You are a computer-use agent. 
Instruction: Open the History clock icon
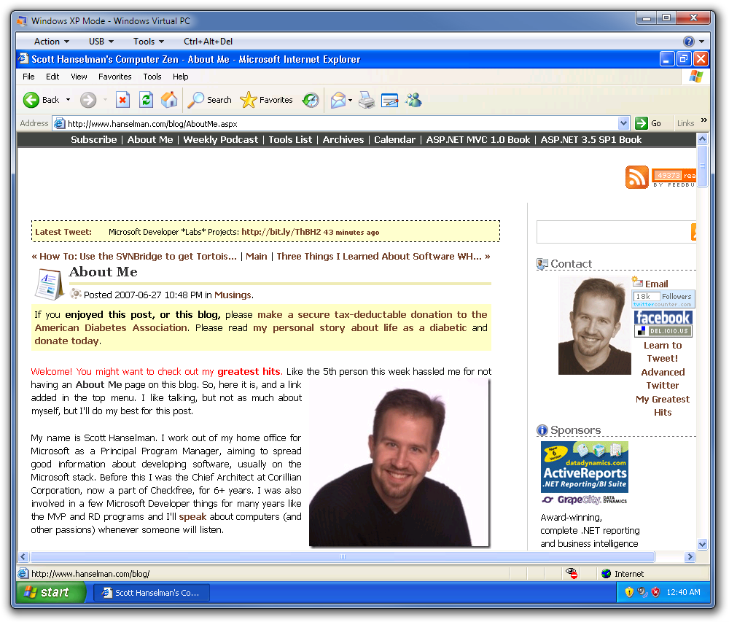310,100
